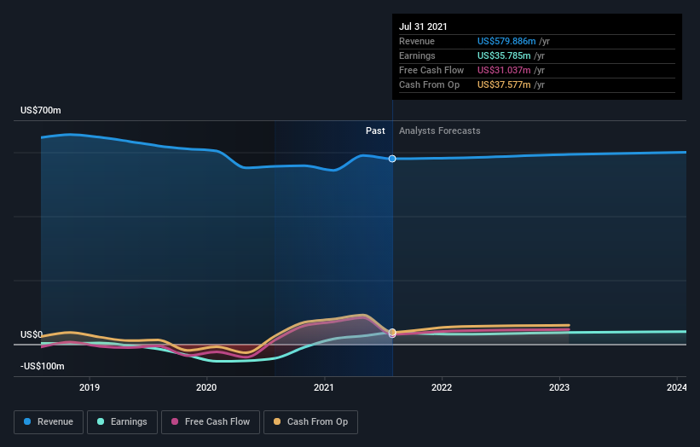Toggle the Free Cash Flow legend button

click(211, 422)
